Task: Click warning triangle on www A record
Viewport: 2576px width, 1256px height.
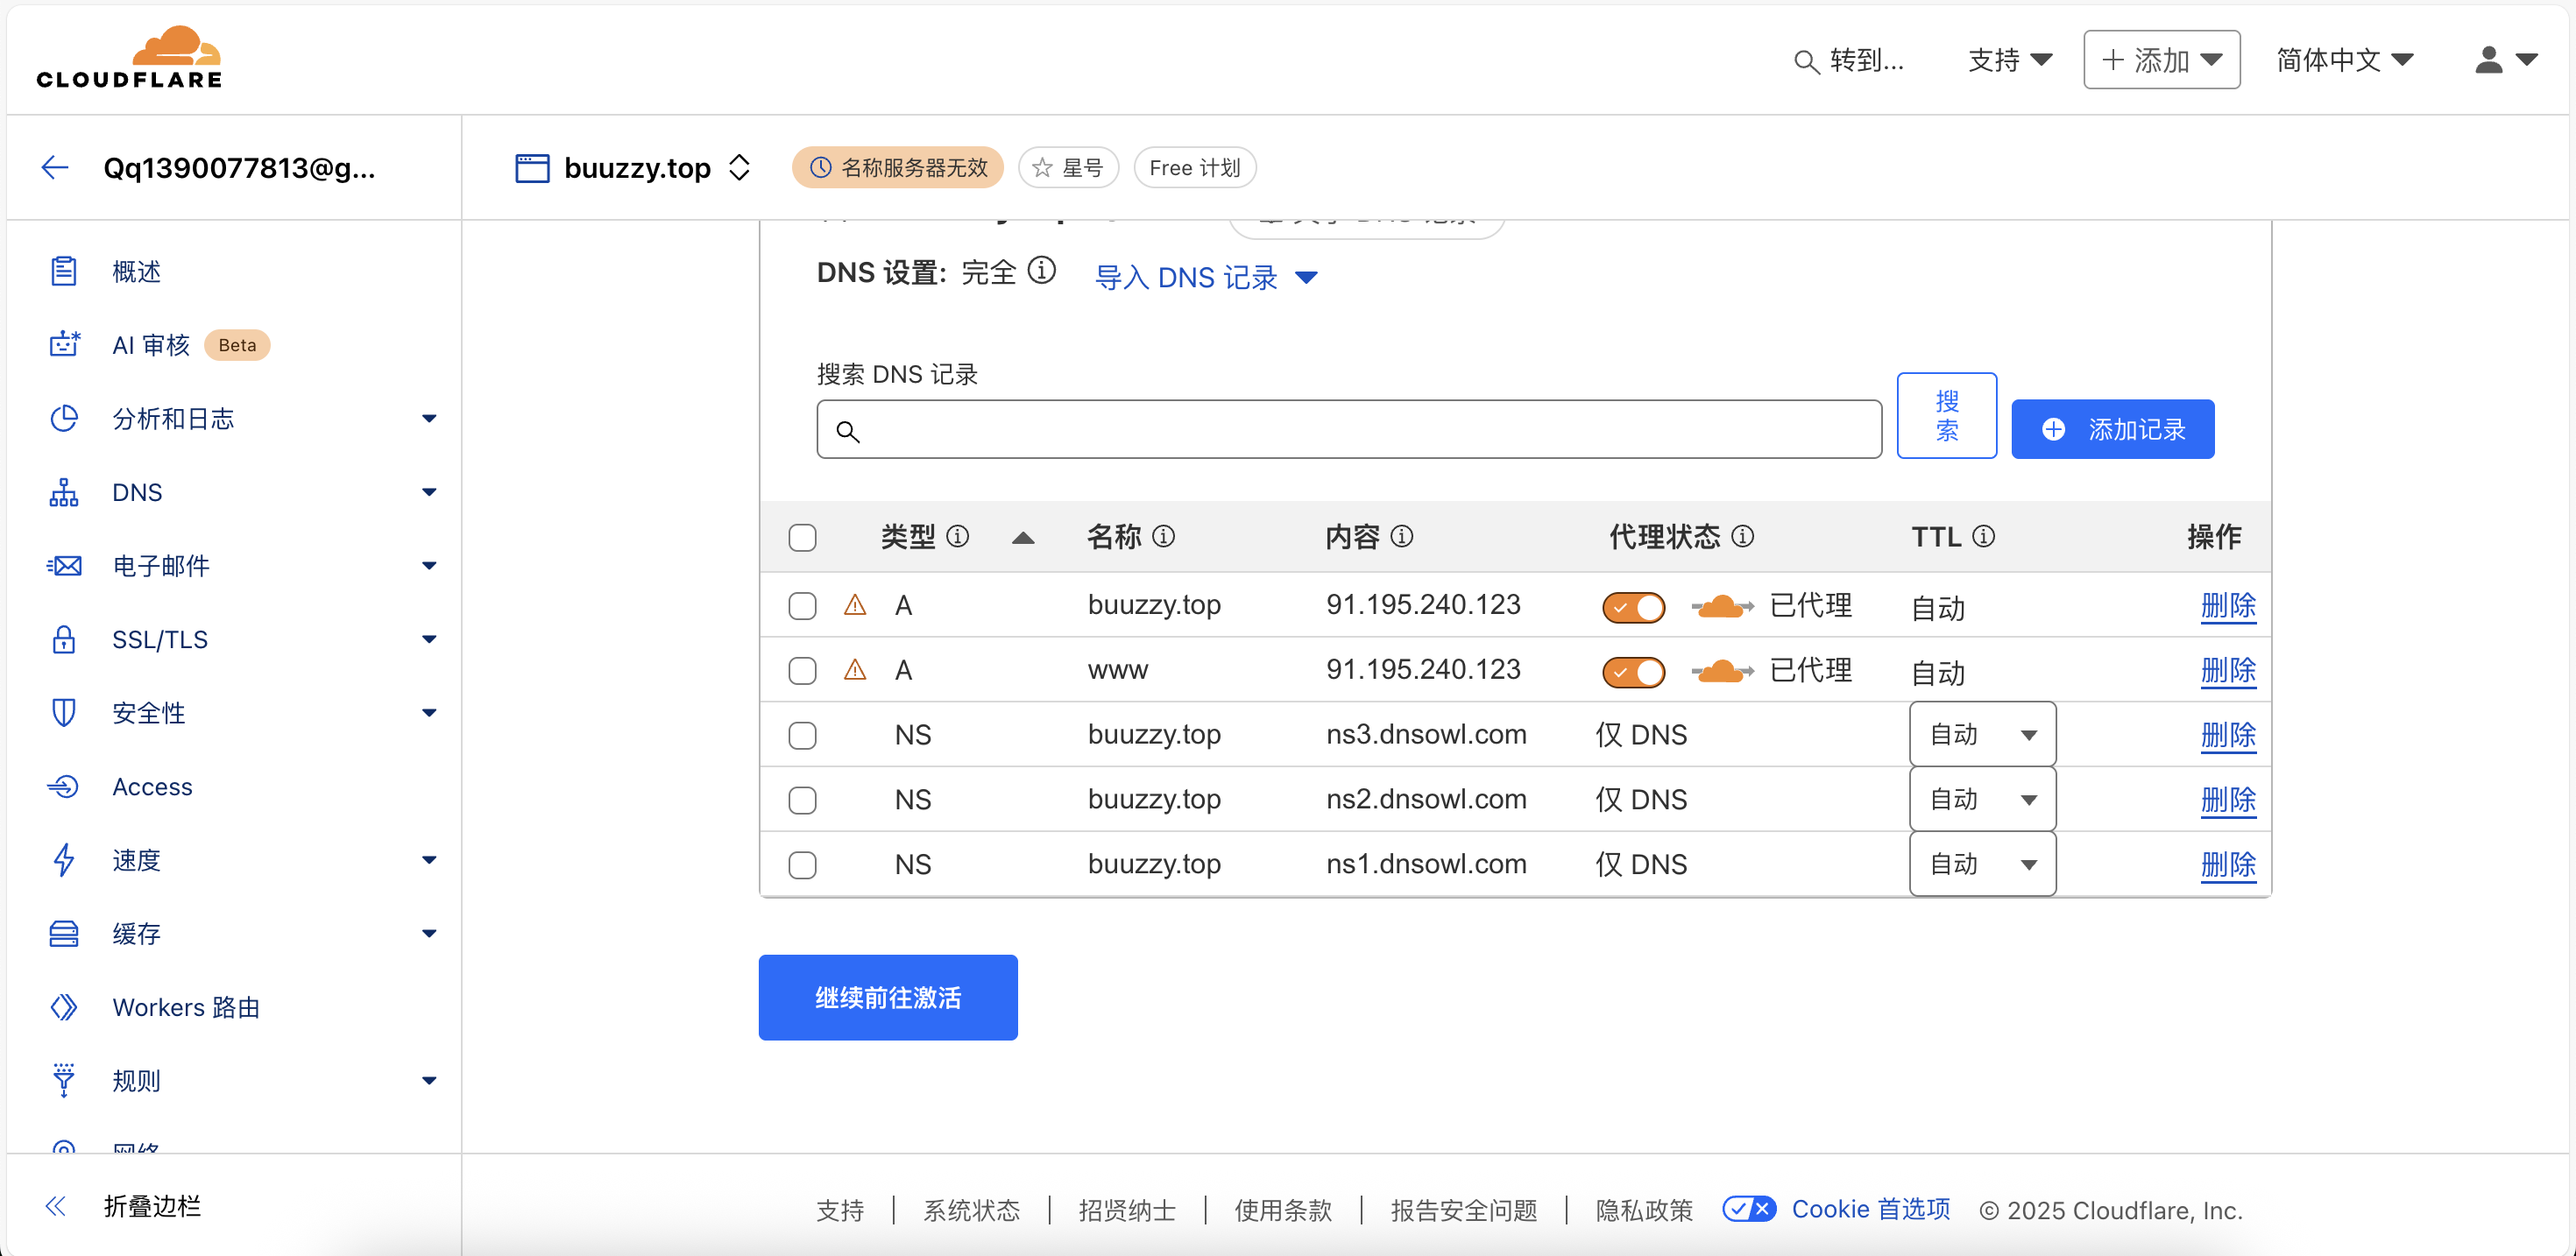Action: click(855, 669)
